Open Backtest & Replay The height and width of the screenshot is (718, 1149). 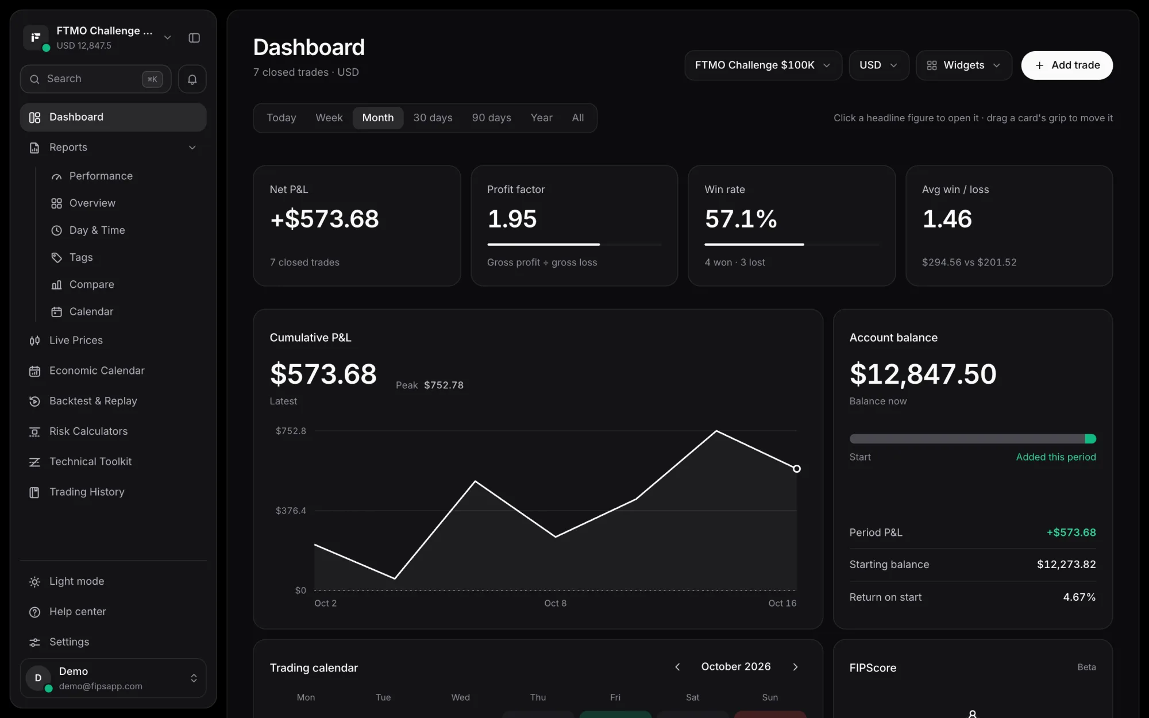point(113,402)
